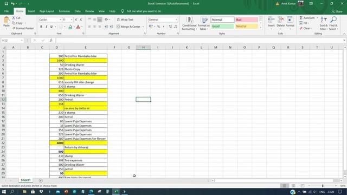Screen dimensions: 347x195
Task: Switch to the Formulas tab
Action: [x=64, y=11]
